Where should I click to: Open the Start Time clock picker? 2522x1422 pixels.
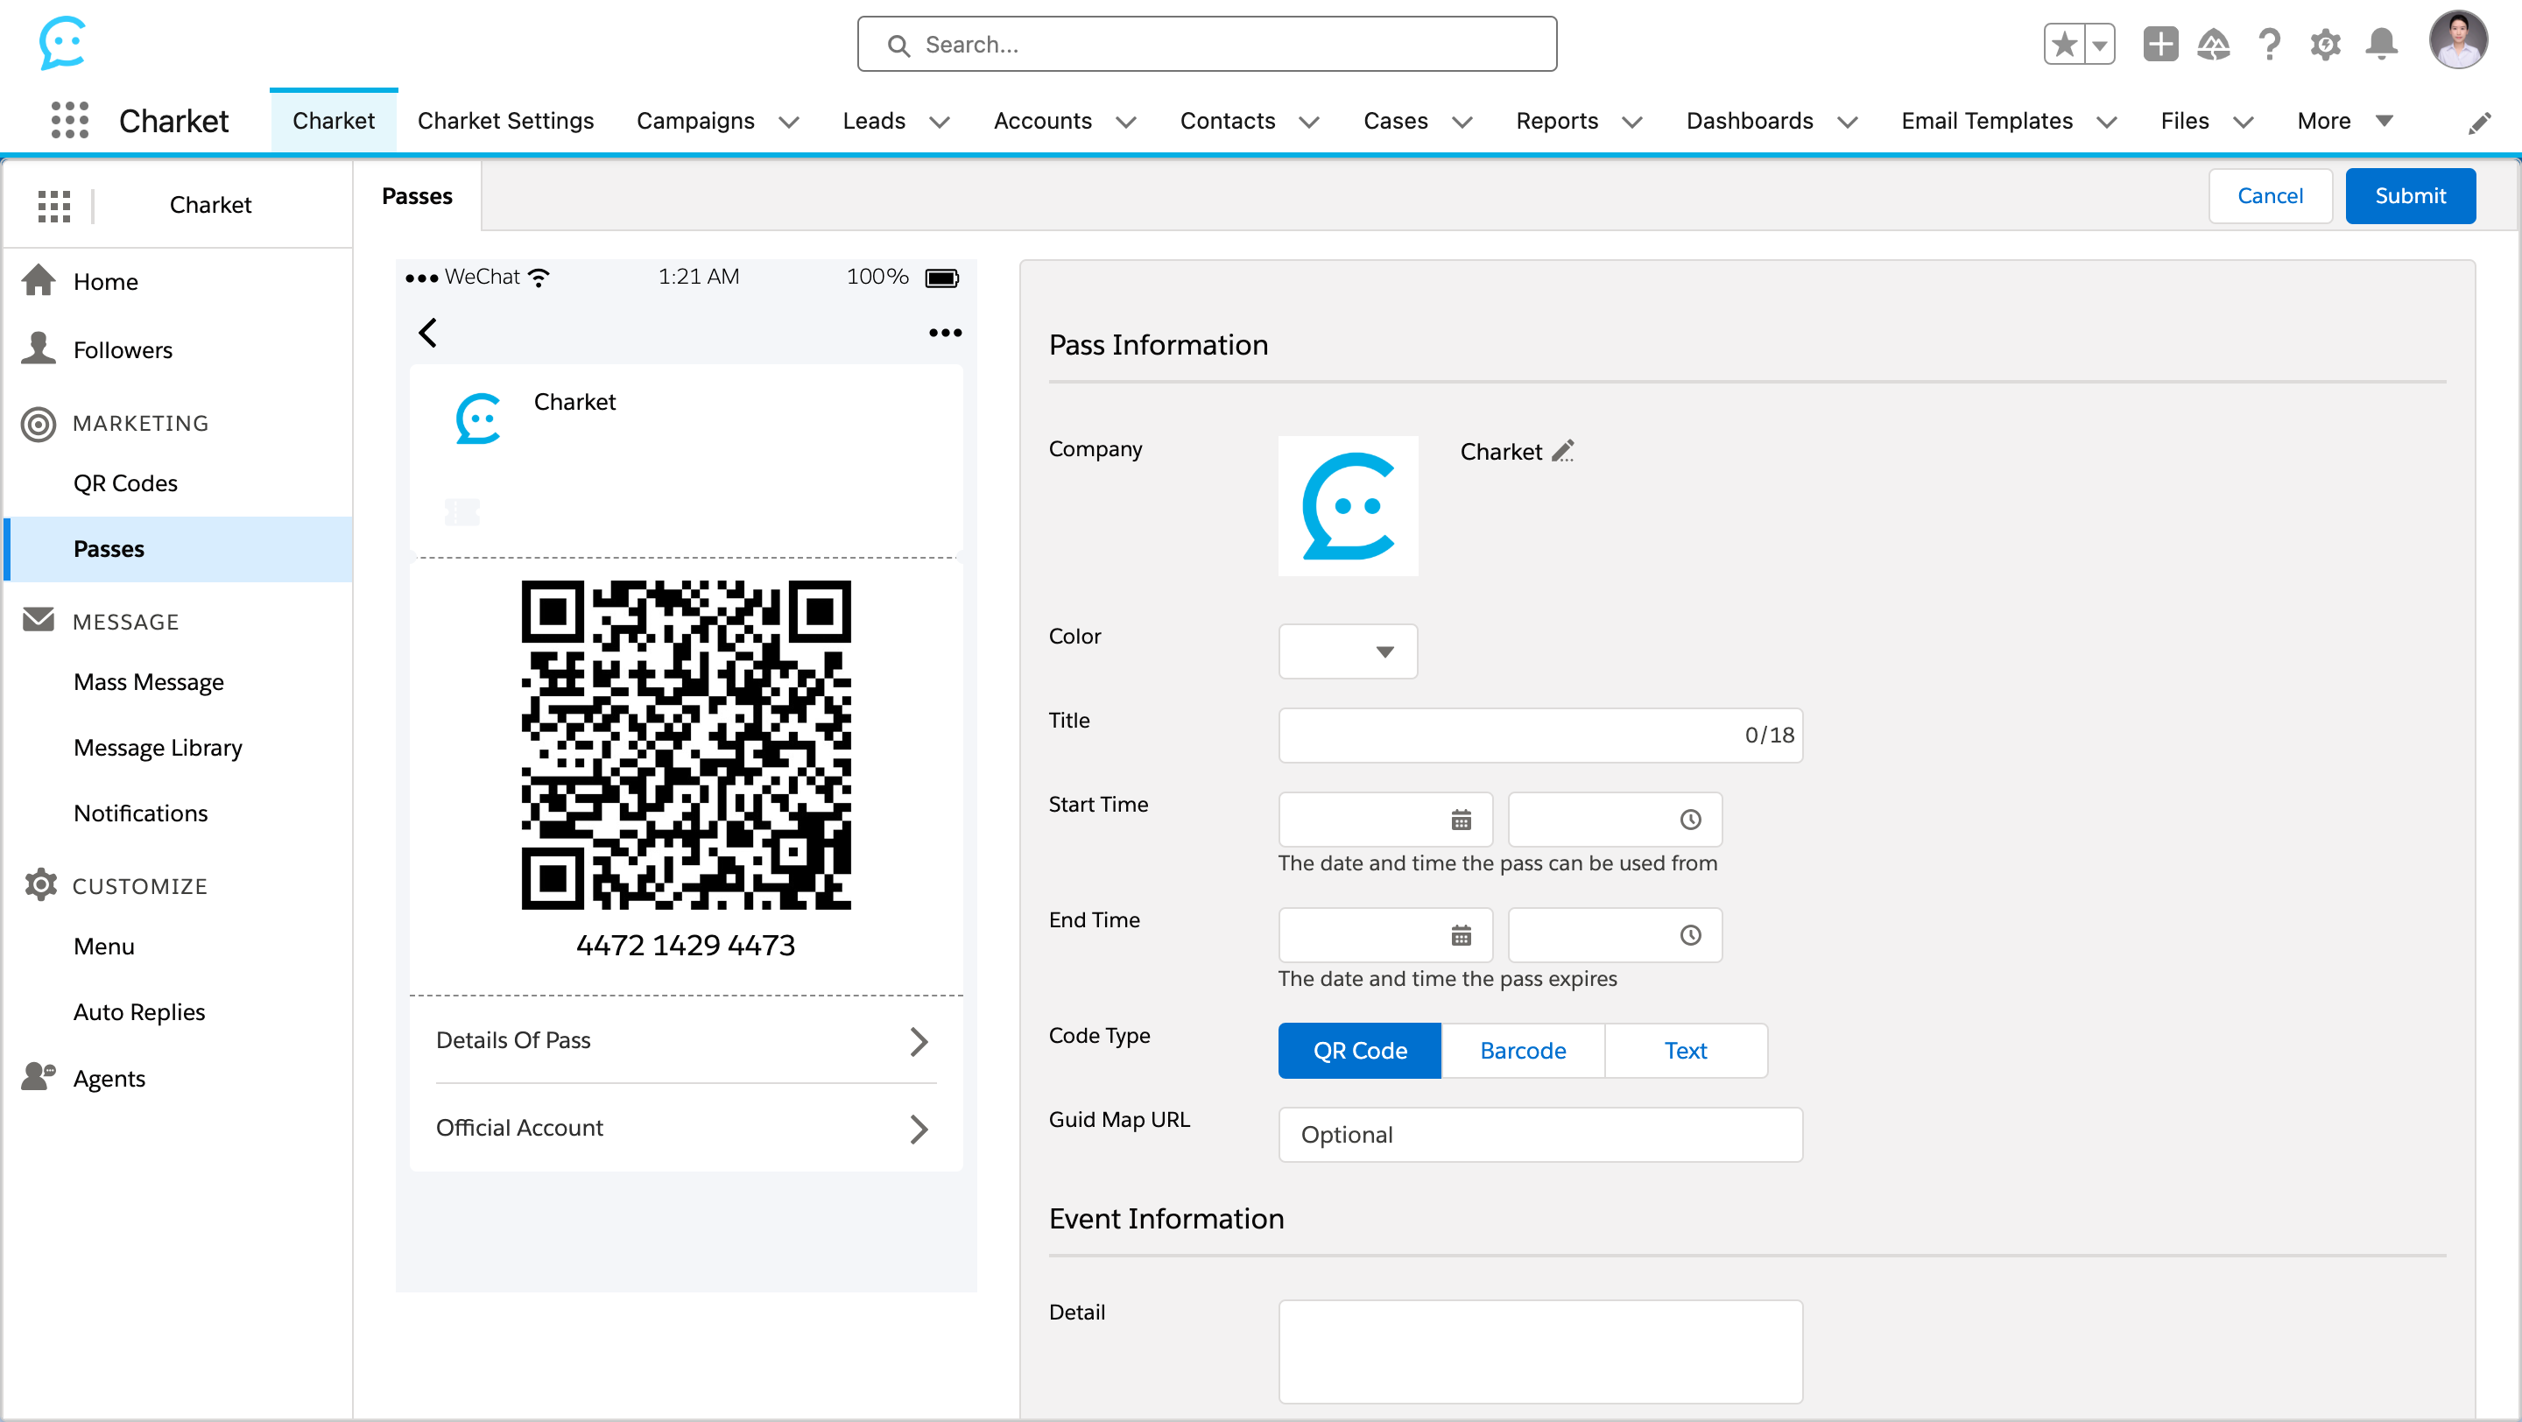coord(1691,820)
